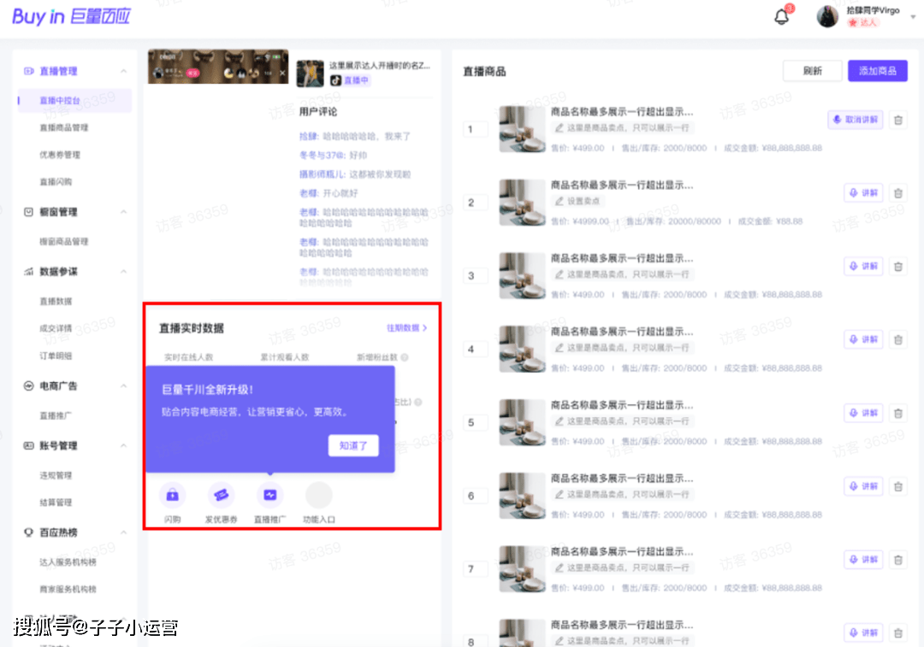This screenshot has height=647, width=924.
Task: Delete product row 1 with trash icon
Action: 898,121
